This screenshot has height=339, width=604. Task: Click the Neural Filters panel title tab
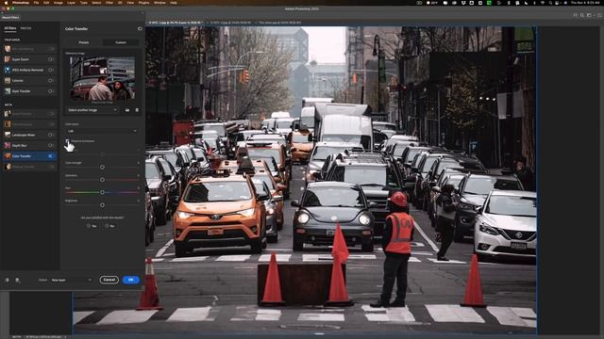pos(10,17)
